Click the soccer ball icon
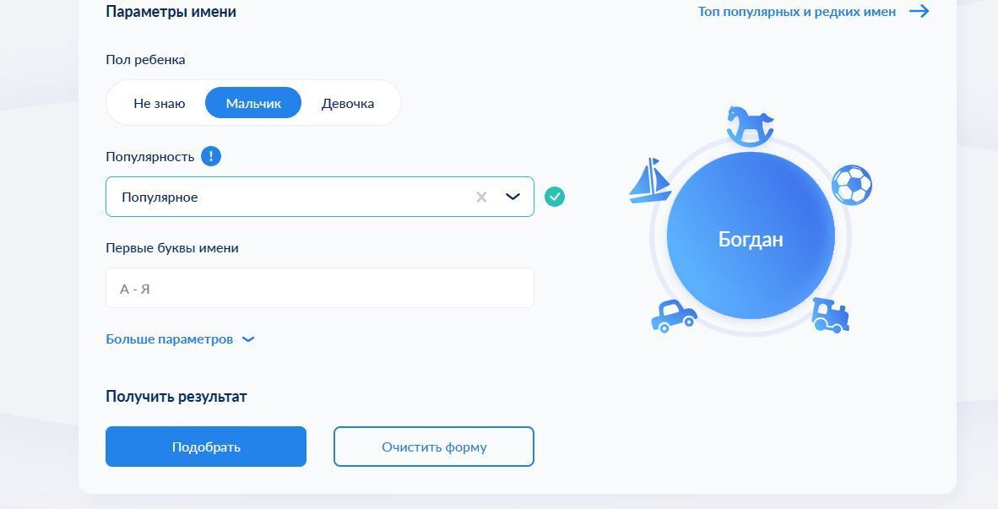The height and width of the screenshot is (509, 998). point(852,185)
